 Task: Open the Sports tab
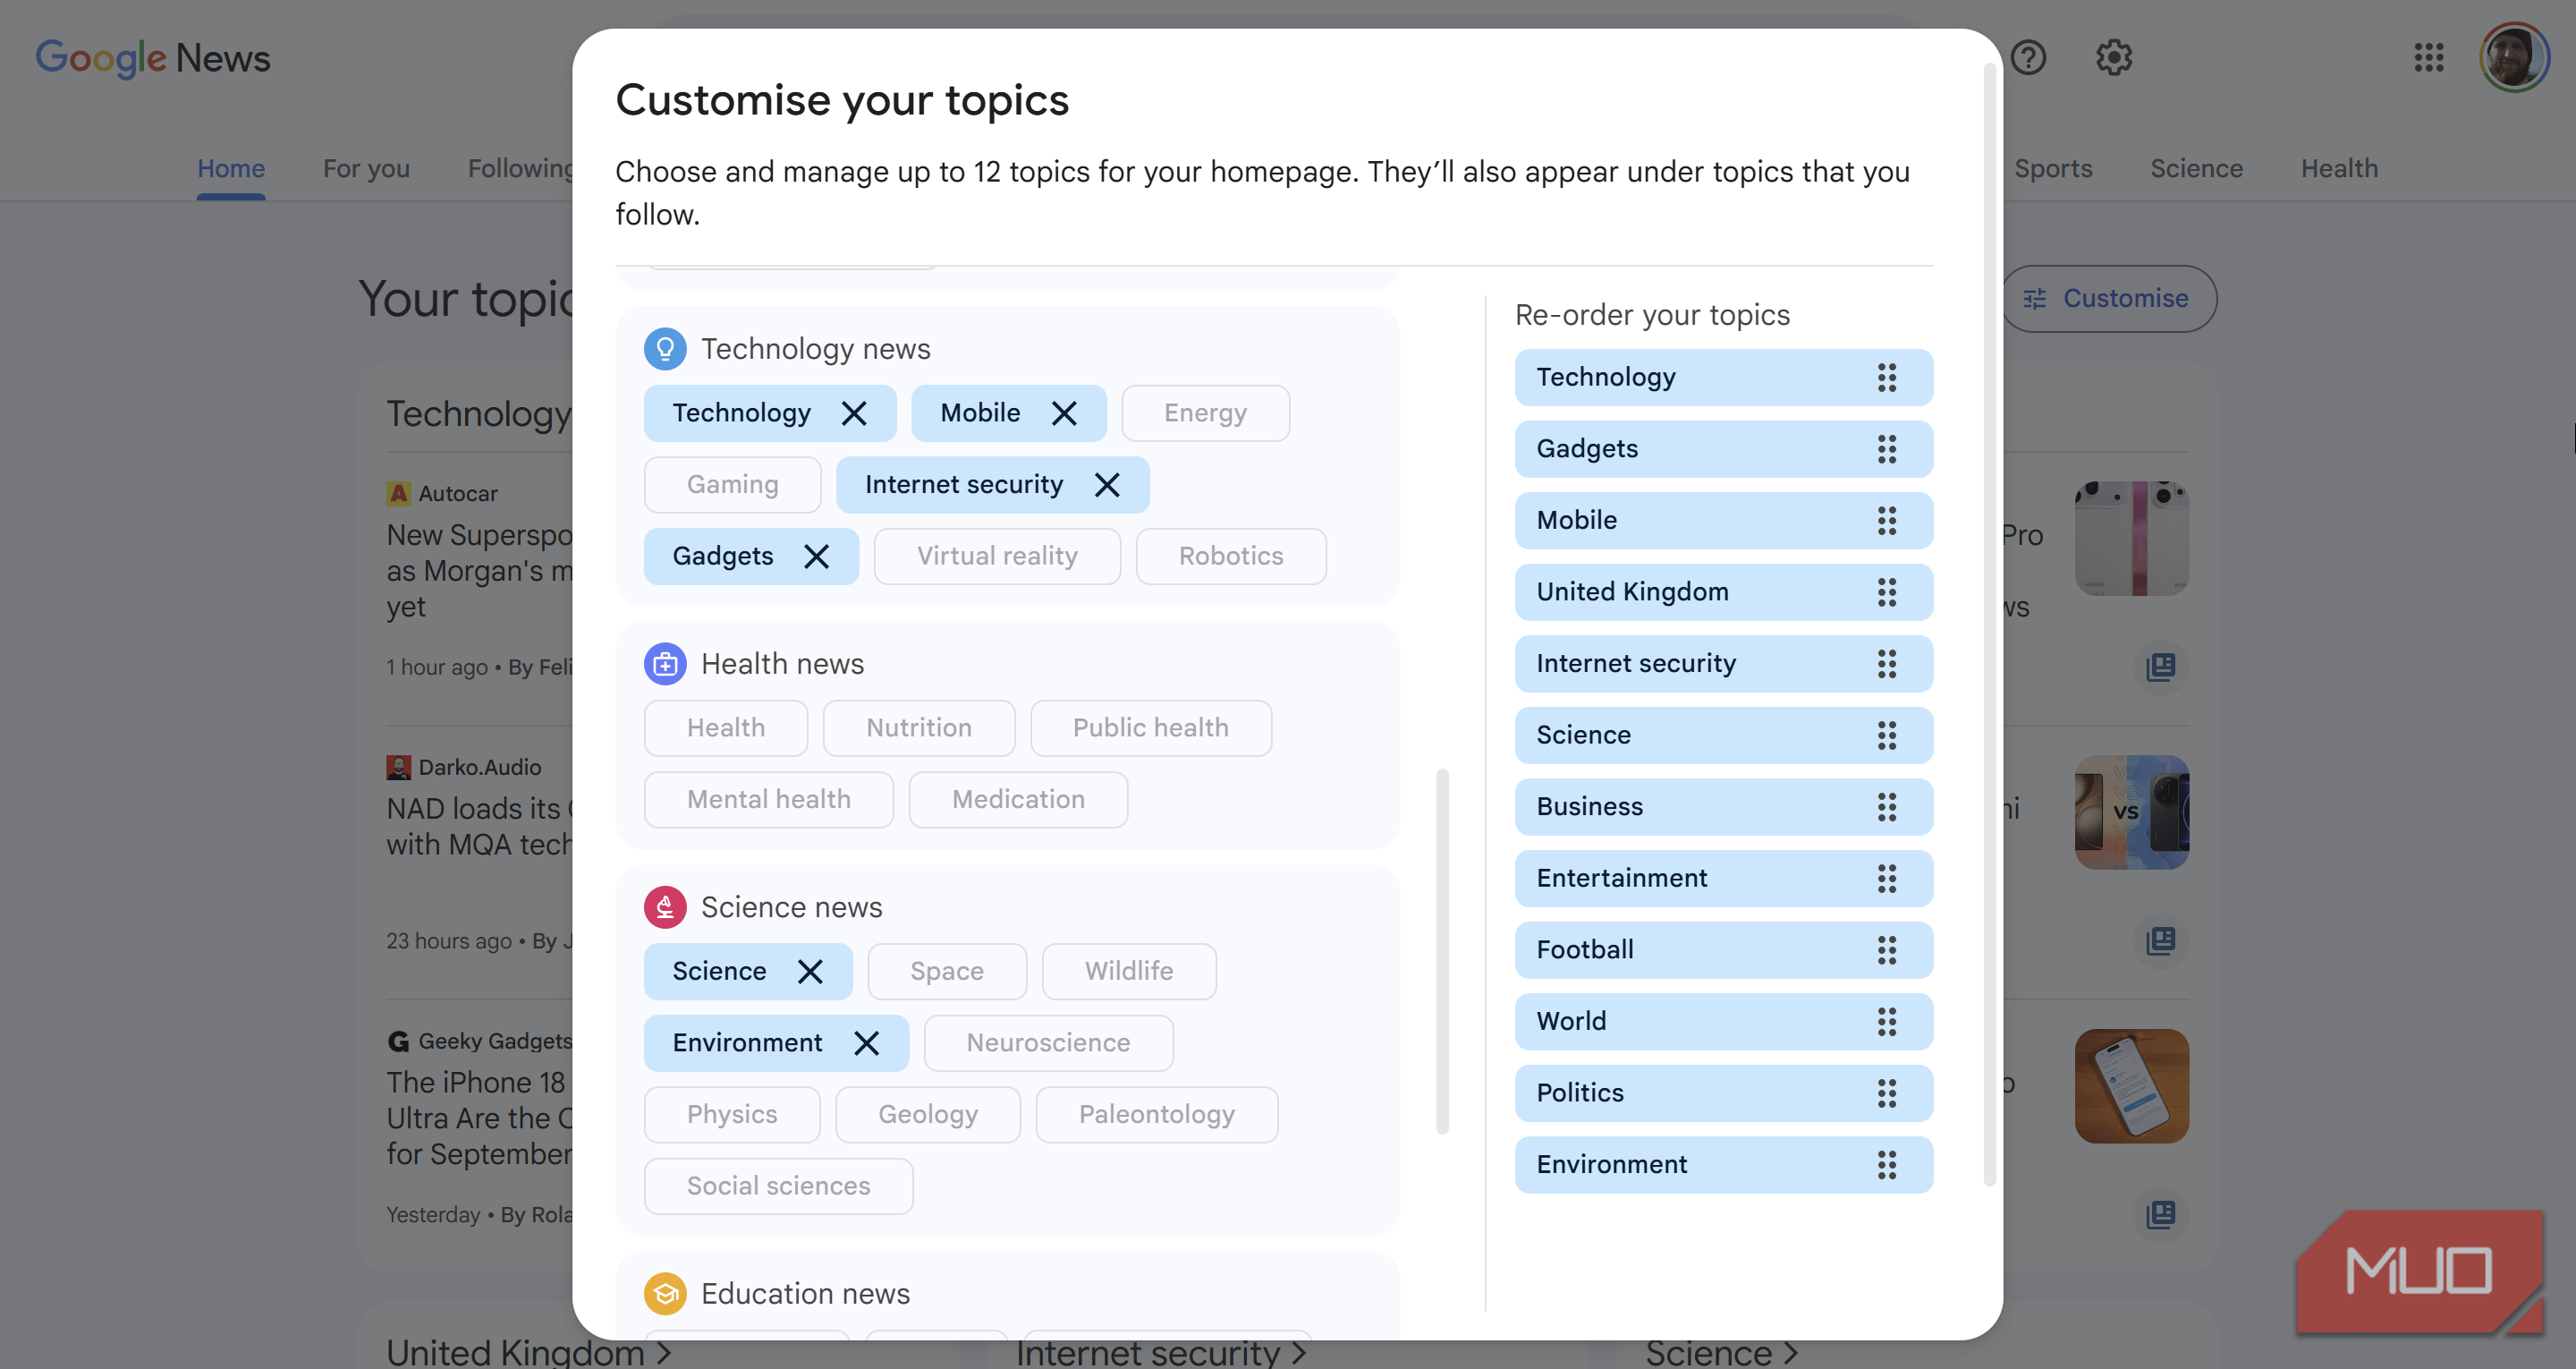point(2053,168)
